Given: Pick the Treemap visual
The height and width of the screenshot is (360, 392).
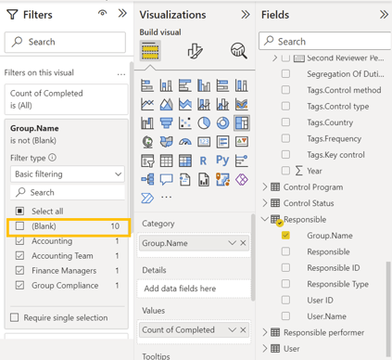Looking at the screenshot, I should click(242, 123).
